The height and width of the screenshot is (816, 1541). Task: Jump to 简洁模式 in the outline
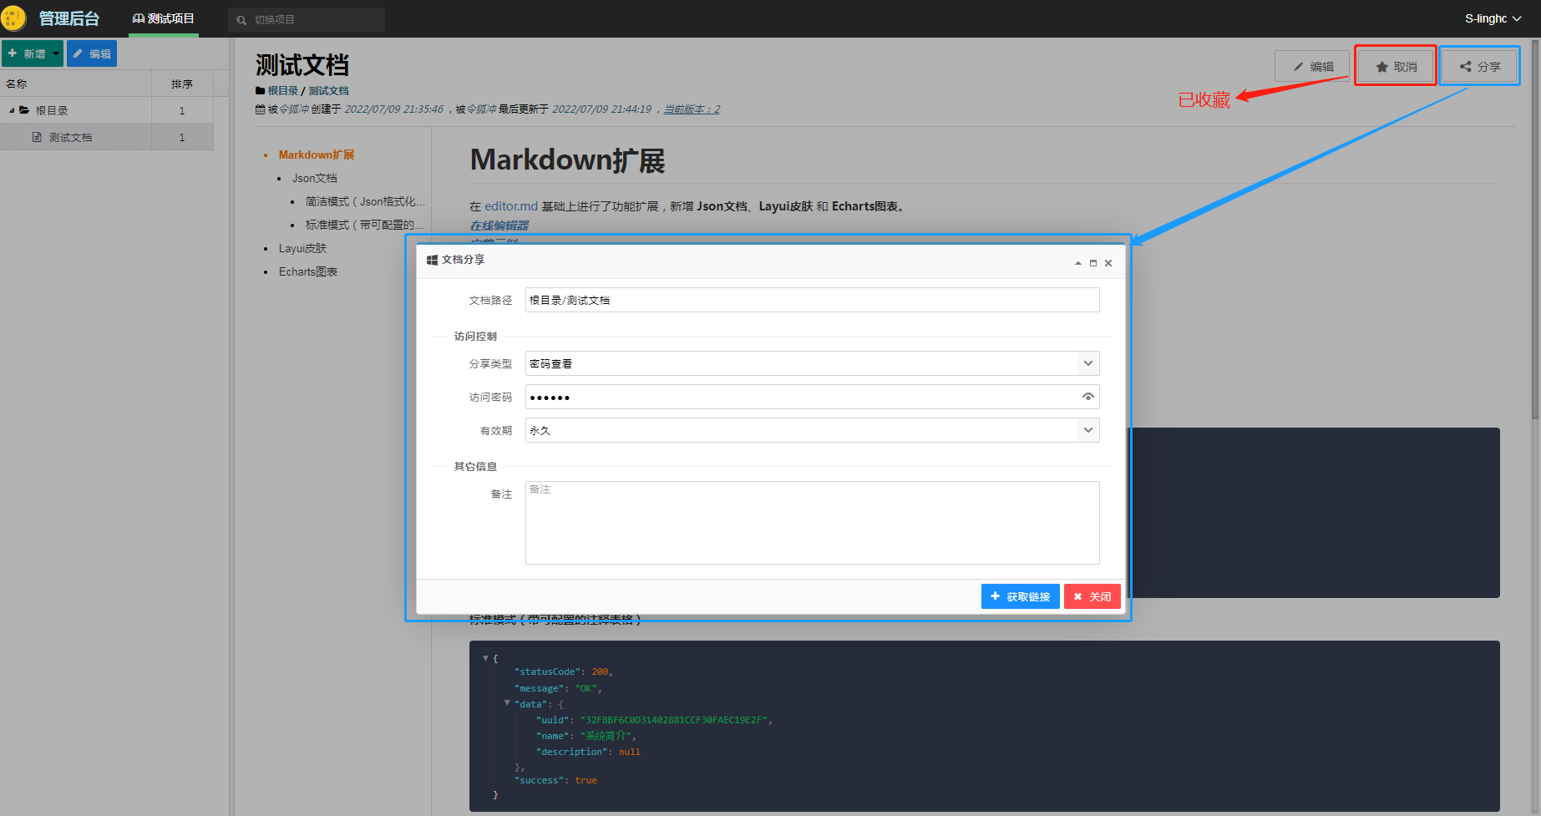[x=365, y=201]
